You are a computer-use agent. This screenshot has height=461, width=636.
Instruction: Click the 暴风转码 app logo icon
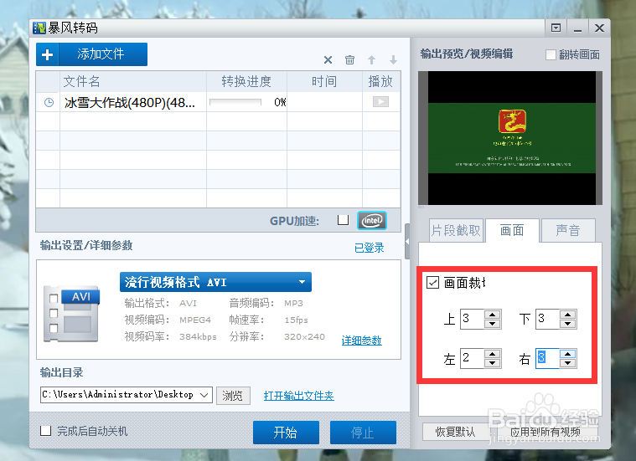coord(39,28)
